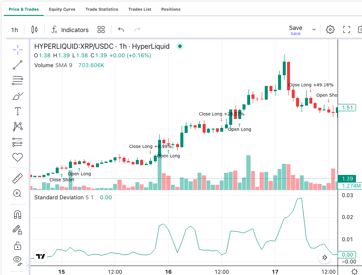
Task: Click the 15 date axis label
Action: click(62, 272)
